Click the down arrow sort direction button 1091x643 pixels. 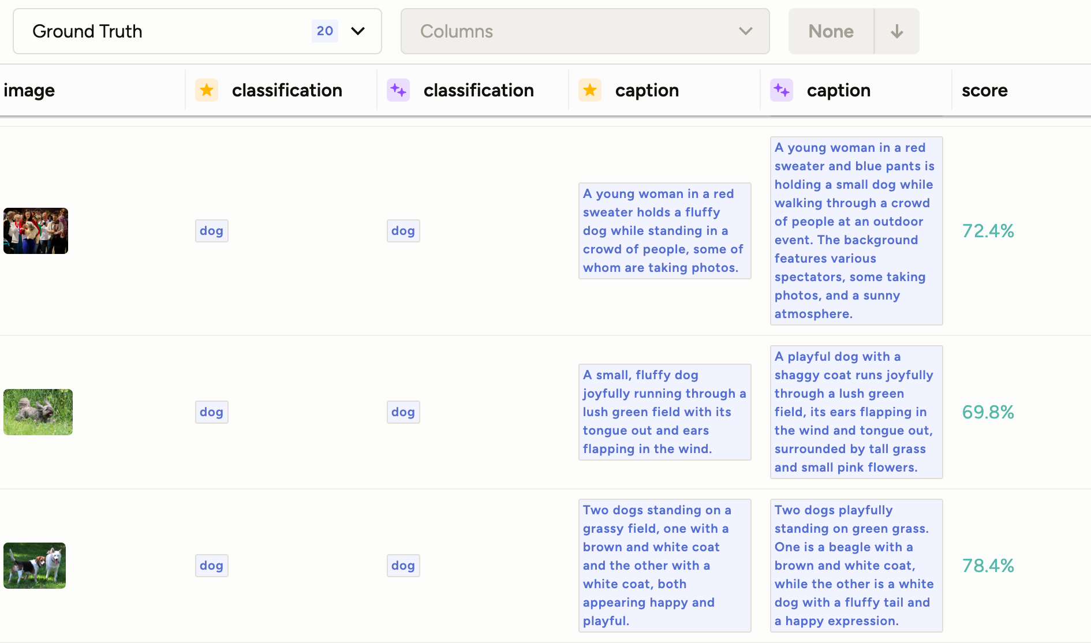point(896,31)
